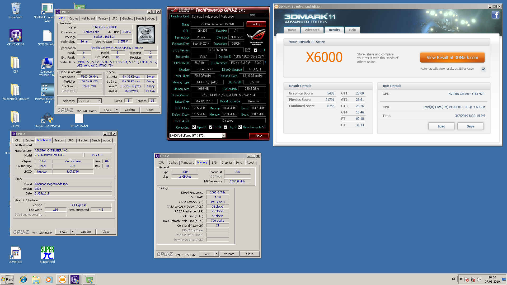Viewport: 507px width, 285px height.
Task: Click the volume speaker tray icon
Action: coord(479,279)
